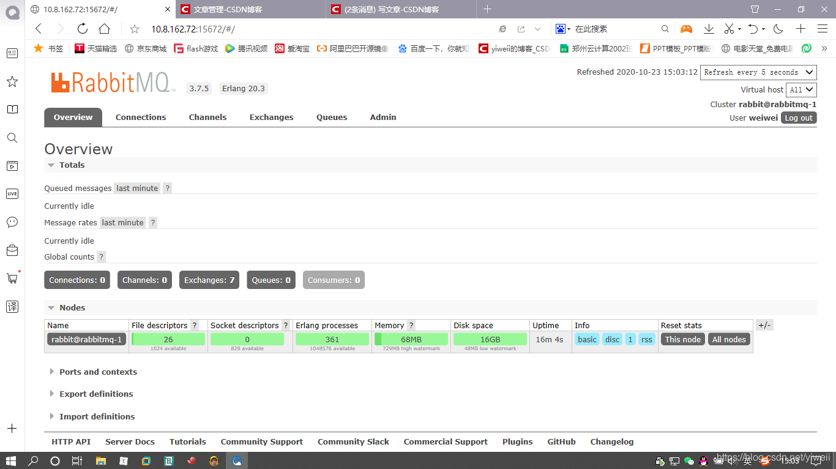The height and width of the screenshot is (469, 836).
Task: Open sidebar video player icon
Action: point(12,165)
